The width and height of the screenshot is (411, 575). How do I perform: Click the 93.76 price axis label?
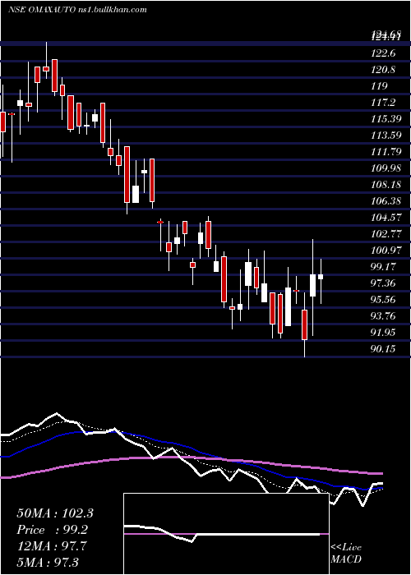coord(383,315)
